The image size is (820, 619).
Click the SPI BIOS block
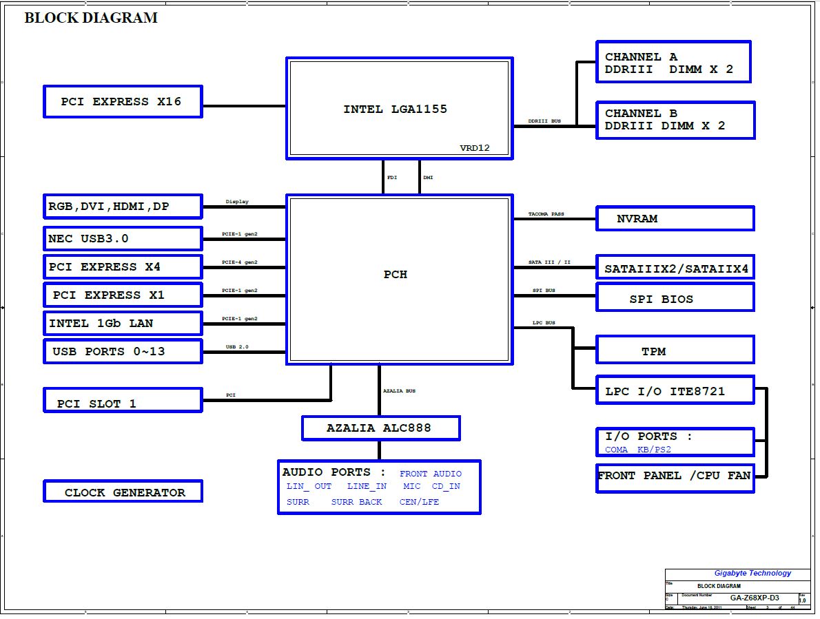(x=675, y=299)
